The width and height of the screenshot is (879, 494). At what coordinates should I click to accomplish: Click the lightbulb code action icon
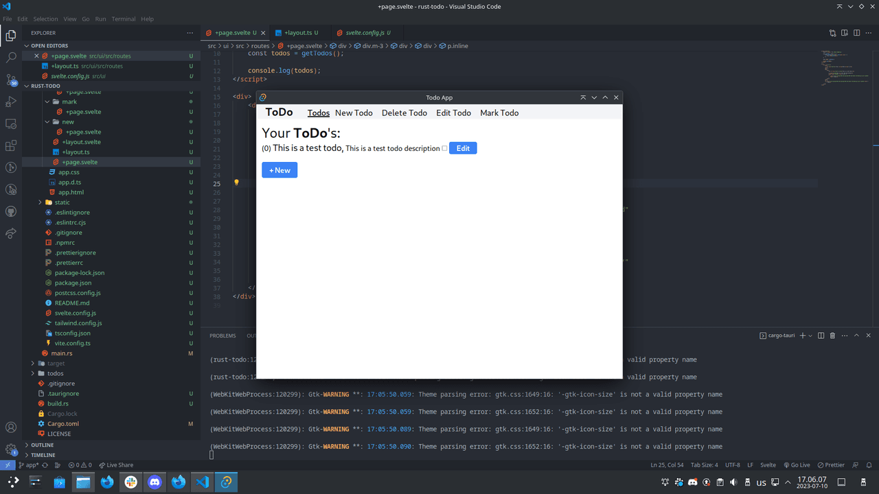[x=236, y=183]
